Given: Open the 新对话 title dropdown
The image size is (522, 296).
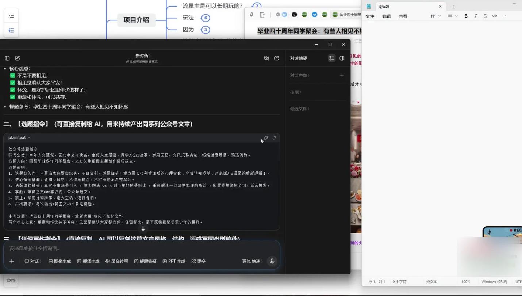Looking at the screenshot, I should (143, 56).
